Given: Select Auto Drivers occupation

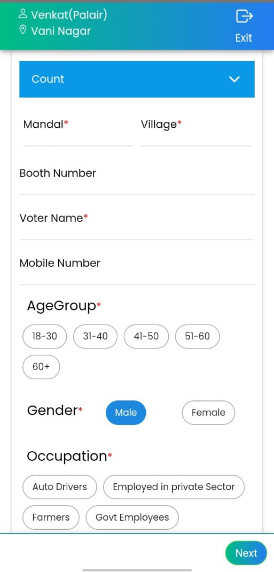Looking at the screenshot, I should pos(60,487).
